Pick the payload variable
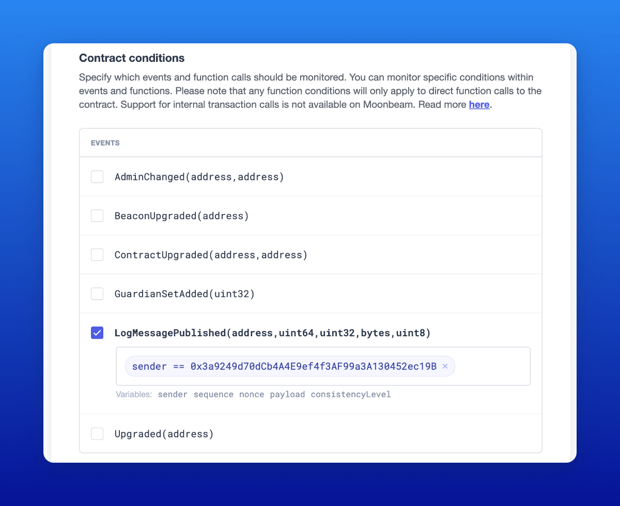 pyautogui.click(x=287, y=395)
